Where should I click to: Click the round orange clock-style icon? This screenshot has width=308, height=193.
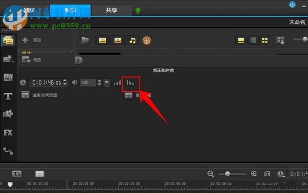click(147, 41)
